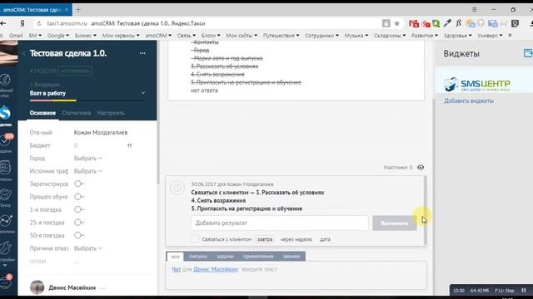
Task: Open the three-dots menu of the deal
Action: click(142, 53)
